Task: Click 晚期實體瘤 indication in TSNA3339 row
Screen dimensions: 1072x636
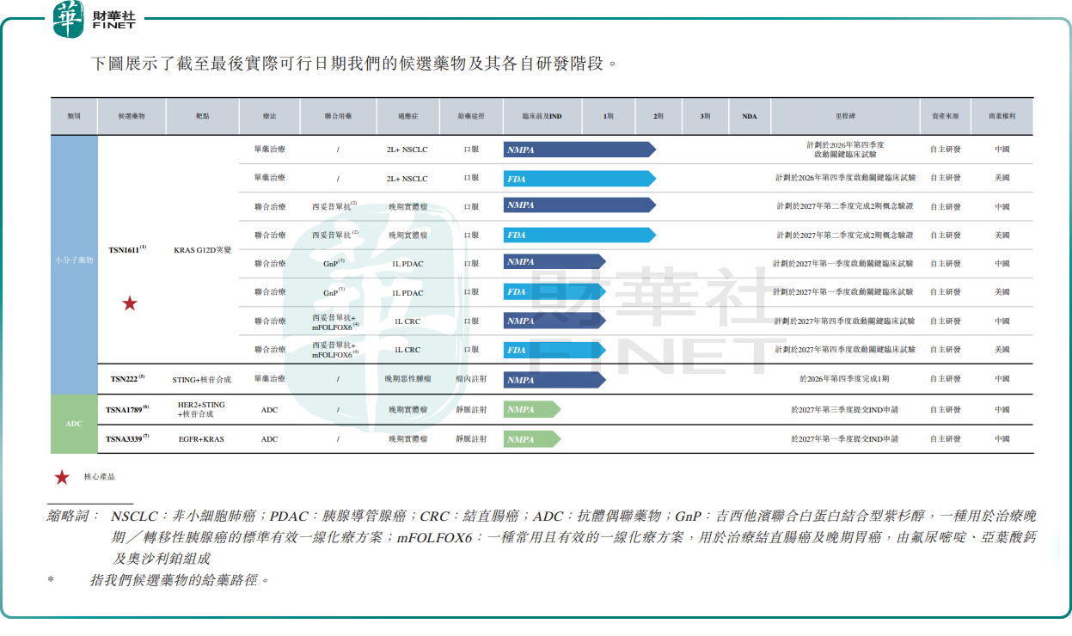Action: pyautogui.click(x=407, y=438)
